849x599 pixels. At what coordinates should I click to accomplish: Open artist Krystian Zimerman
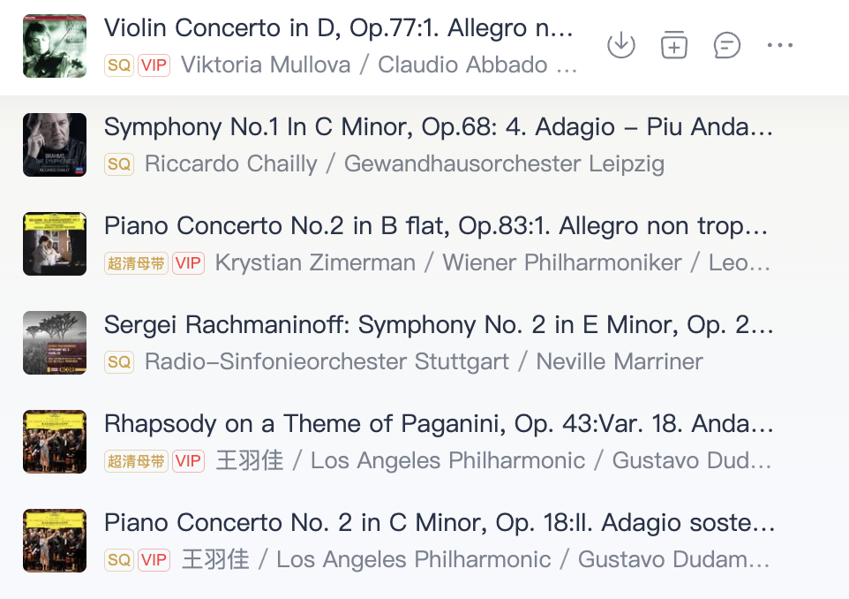315,263
